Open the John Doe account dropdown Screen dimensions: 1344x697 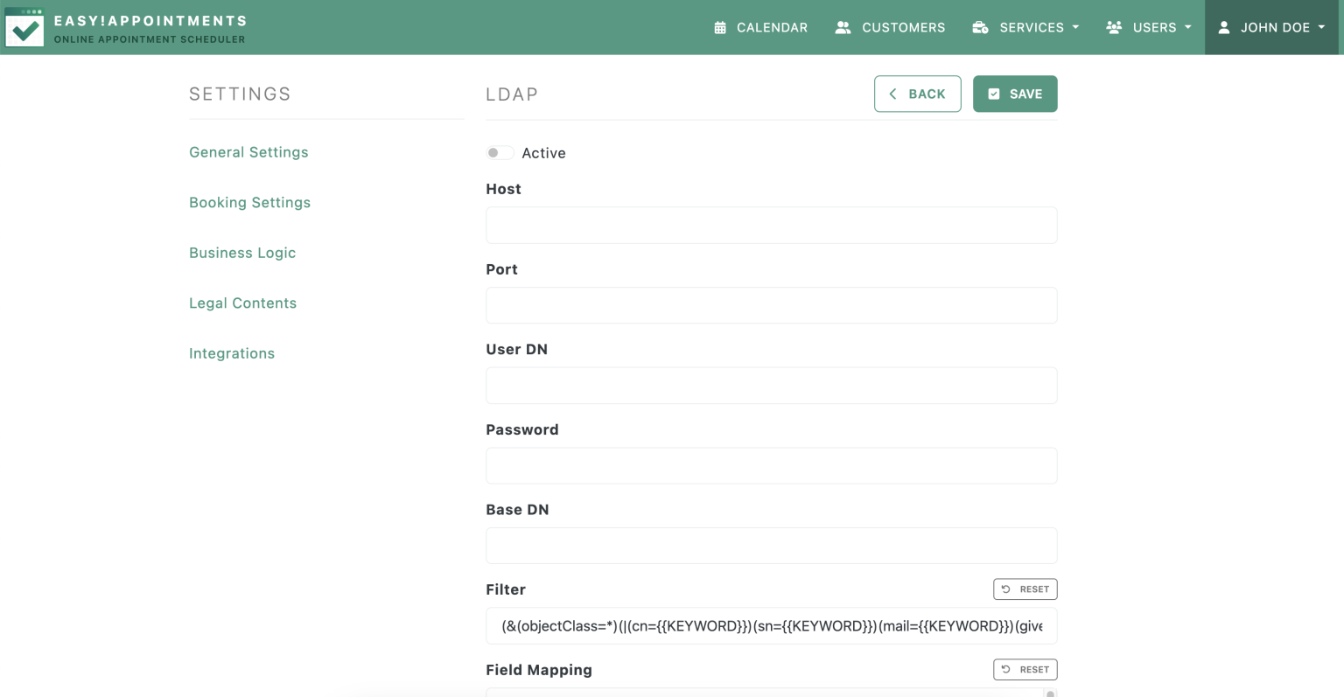coord(1270,27)
